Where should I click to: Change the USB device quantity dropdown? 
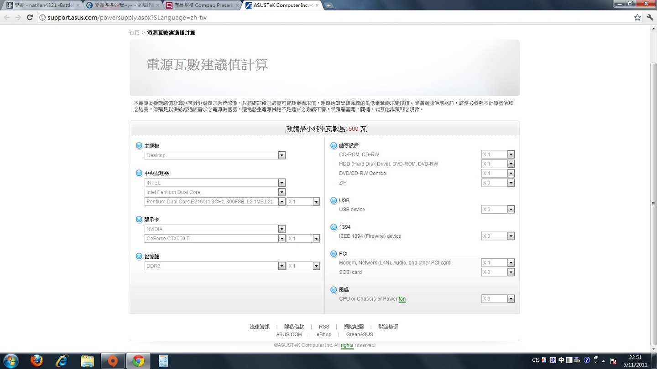(x=511, y=210)
